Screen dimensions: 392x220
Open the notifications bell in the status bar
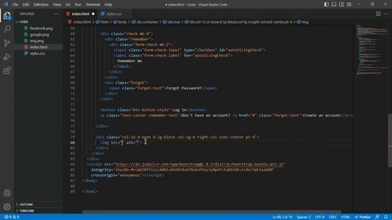pos(386,217)
